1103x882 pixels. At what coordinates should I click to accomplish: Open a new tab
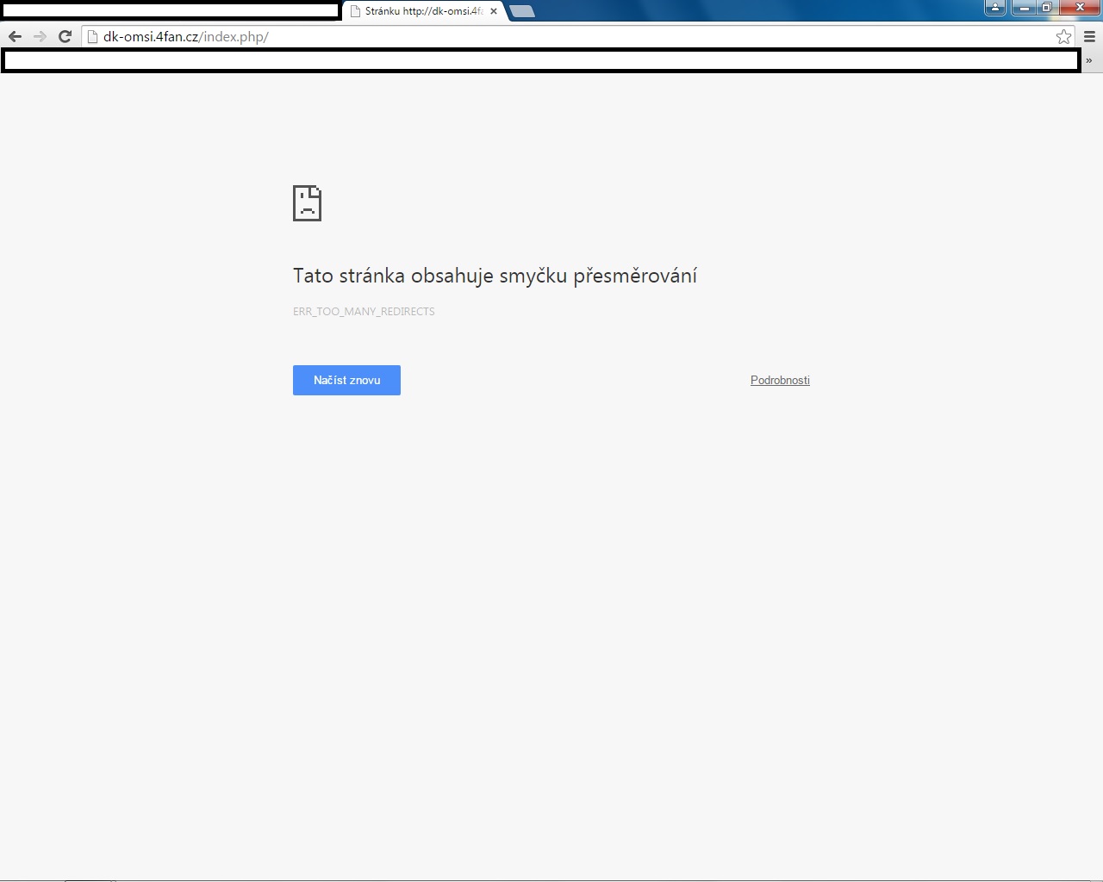pyautogui.click(x=522, y=11)
